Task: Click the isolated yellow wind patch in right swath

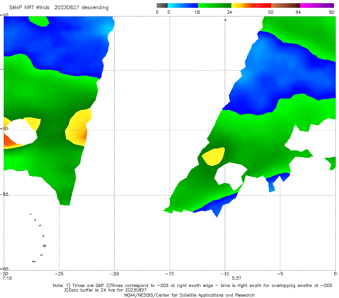Action: coord(213,156)
